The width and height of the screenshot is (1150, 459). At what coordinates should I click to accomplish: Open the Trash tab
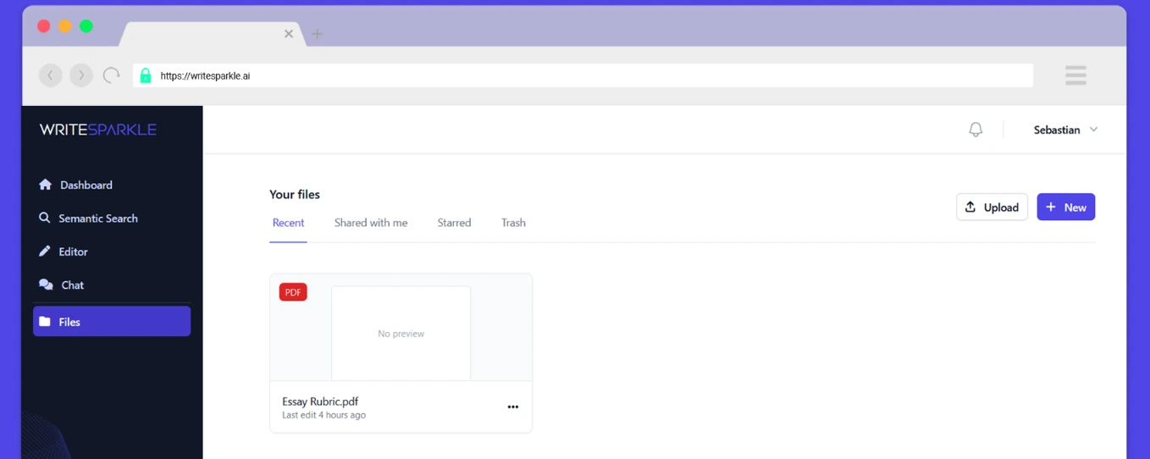pyautogui.click(x=513, y=223)
